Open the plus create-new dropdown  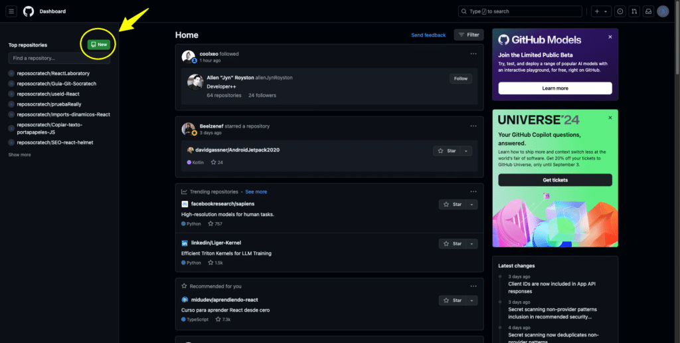tap(600, 11)
